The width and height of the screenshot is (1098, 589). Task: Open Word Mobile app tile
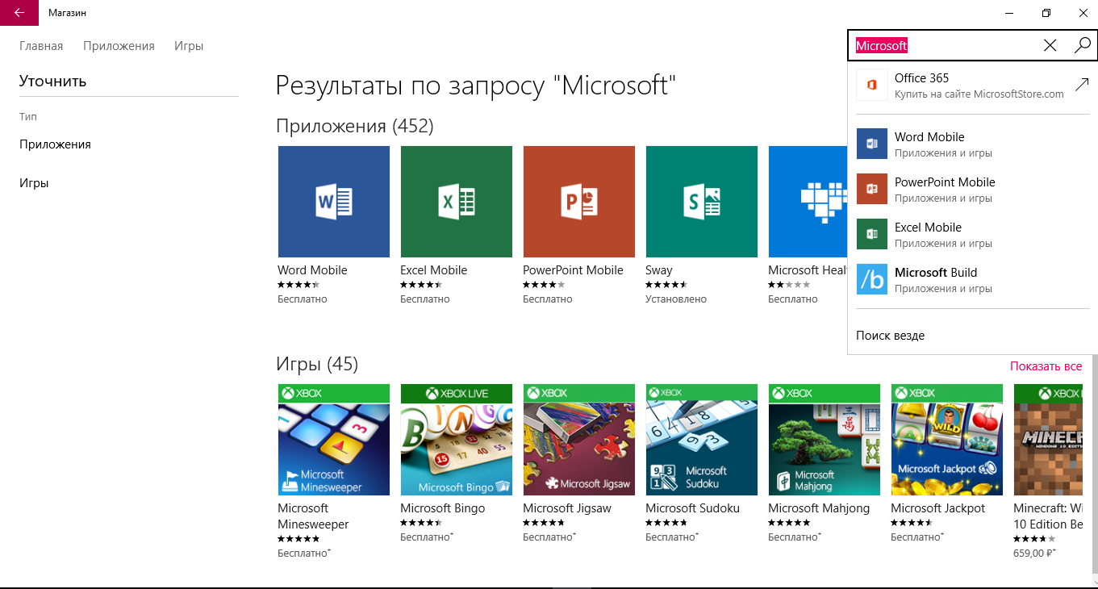coord(334,202)
